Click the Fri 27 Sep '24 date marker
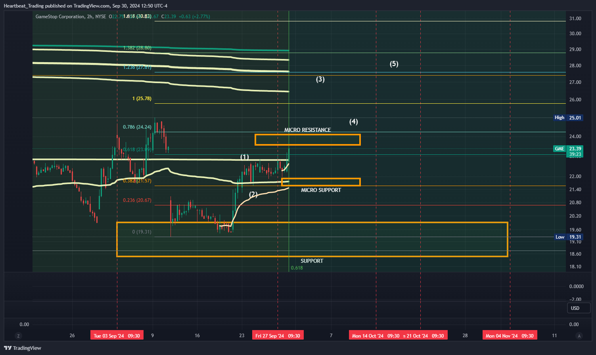This screenshot has height=355, width=596. point(278,336)
